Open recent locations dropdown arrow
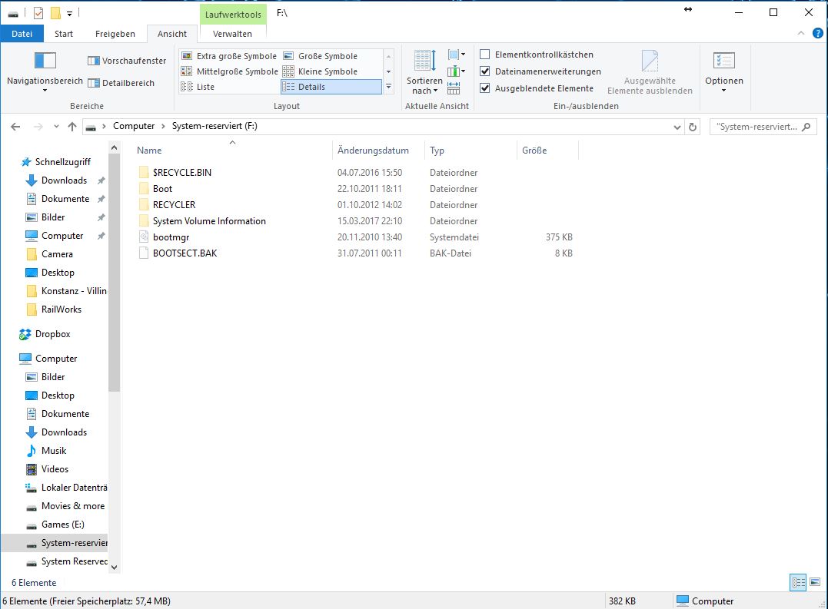 coord(56,127)
